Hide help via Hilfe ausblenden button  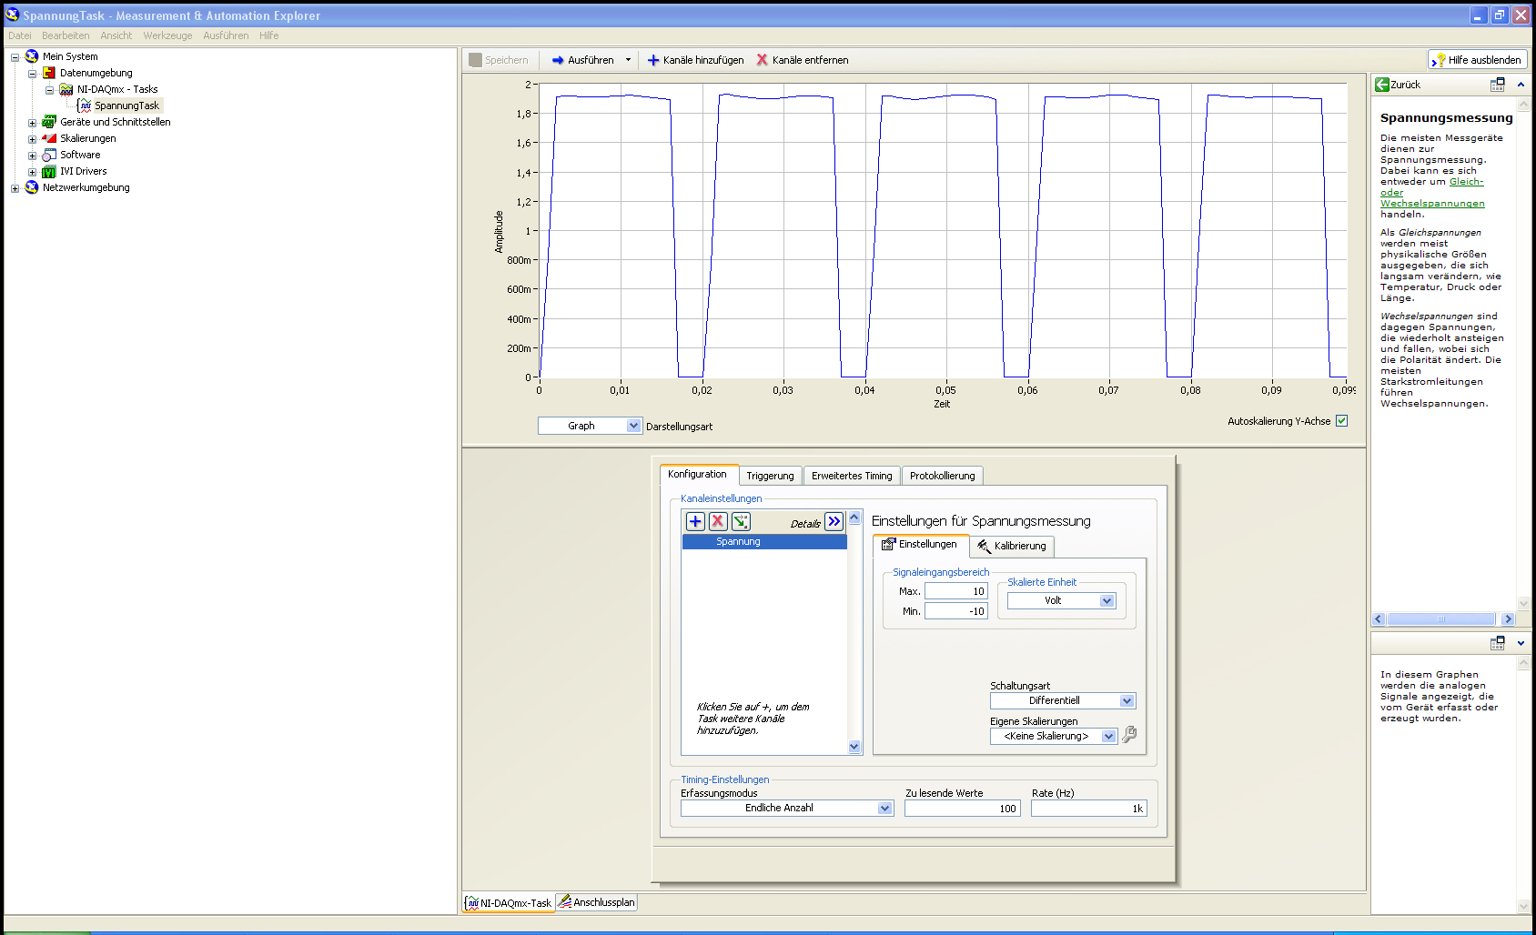click(1477, 60)
